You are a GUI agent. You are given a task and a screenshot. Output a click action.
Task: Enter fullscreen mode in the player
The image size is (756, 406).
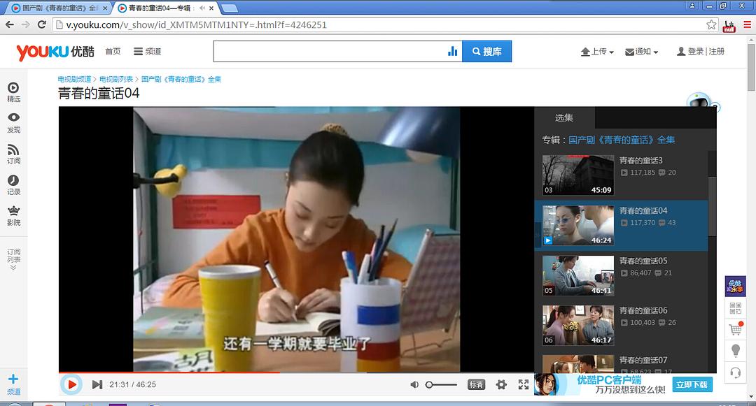524,384
